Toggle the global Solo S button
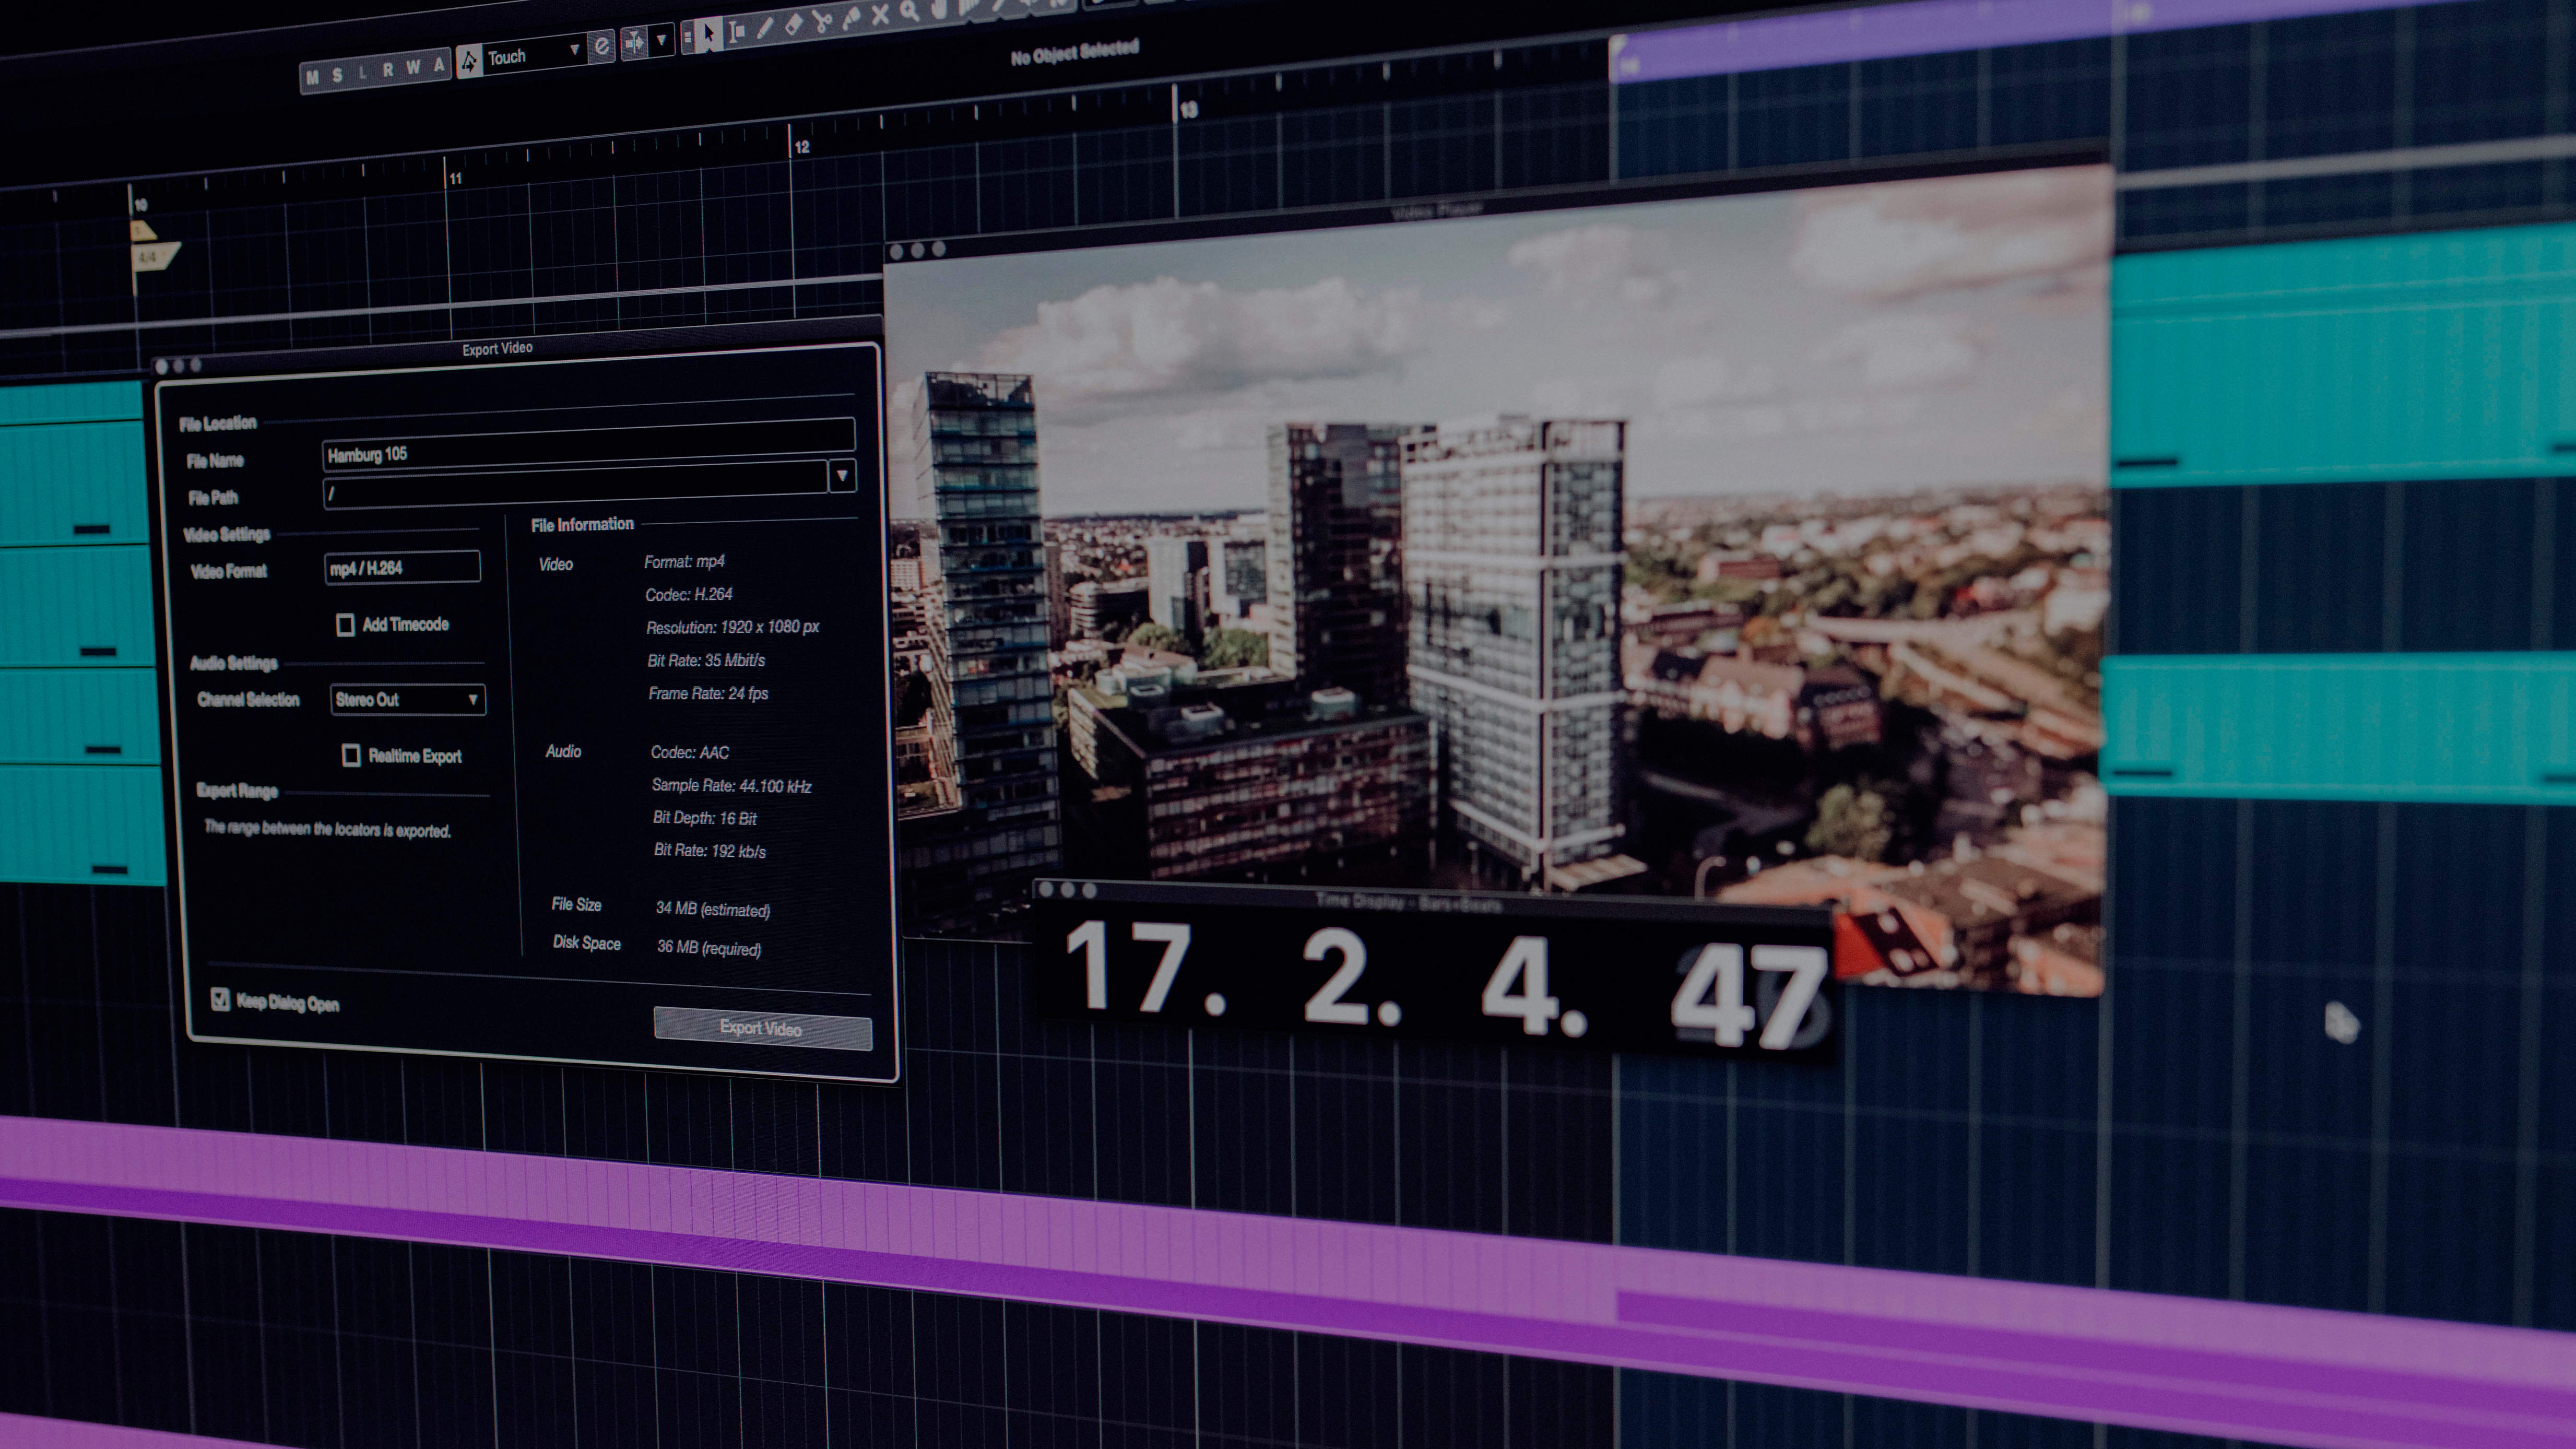Screen dimensions: 2576x1449 [338, 75]
